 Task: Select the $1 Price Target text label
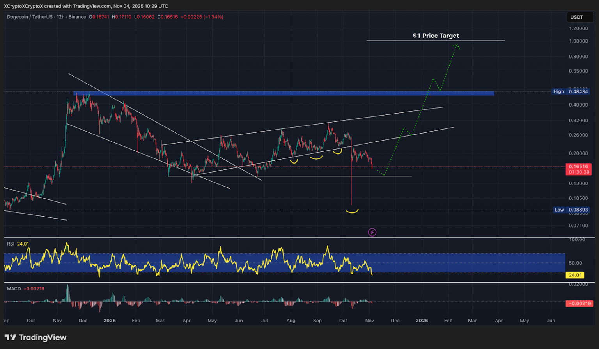pyautogui.click(x=436, y=36)
